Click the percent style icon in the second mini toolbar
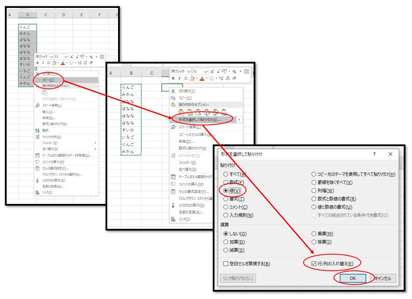Viewport: 412px width, 299px height. click(x=234, y=71)
